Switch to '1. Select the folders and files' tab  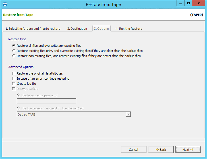click(33, 29)
